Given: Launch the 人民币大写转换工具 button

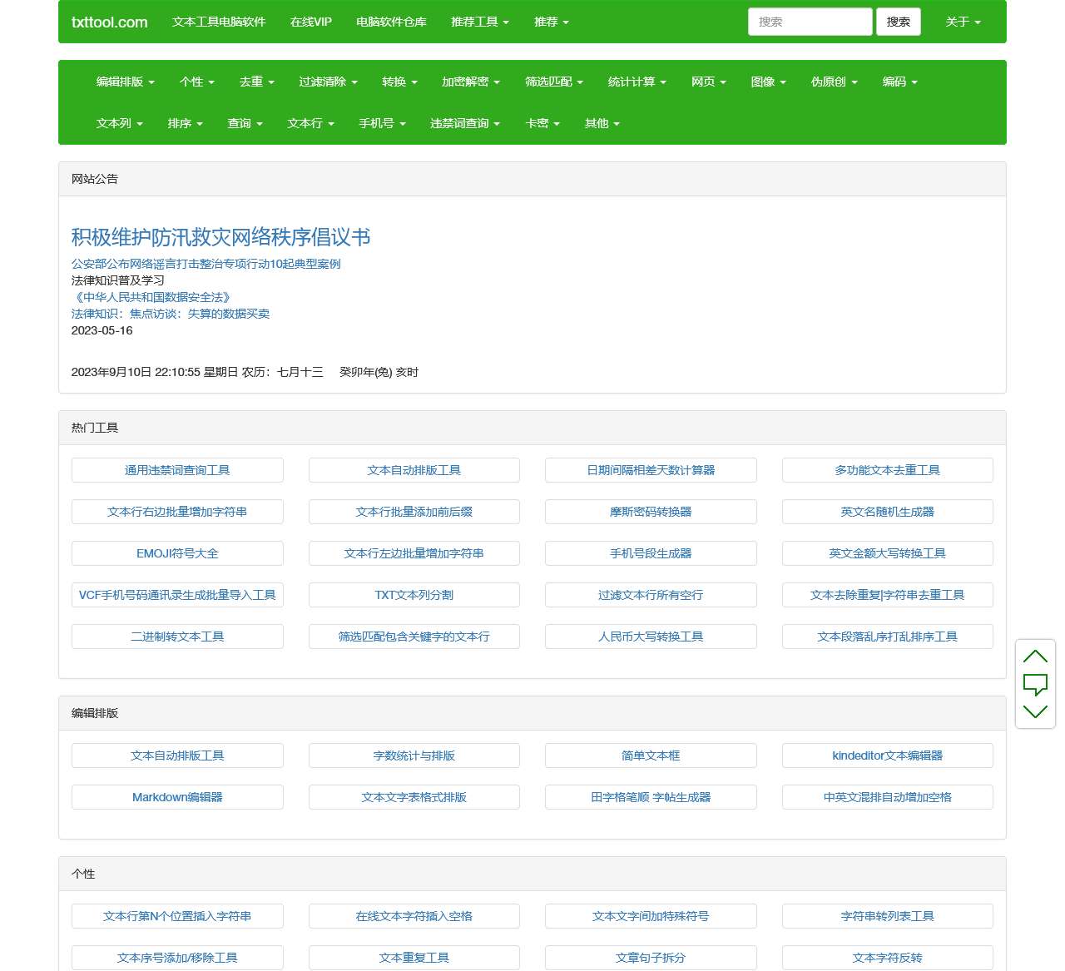Looking at the screenshot, I should pos(651,637).
